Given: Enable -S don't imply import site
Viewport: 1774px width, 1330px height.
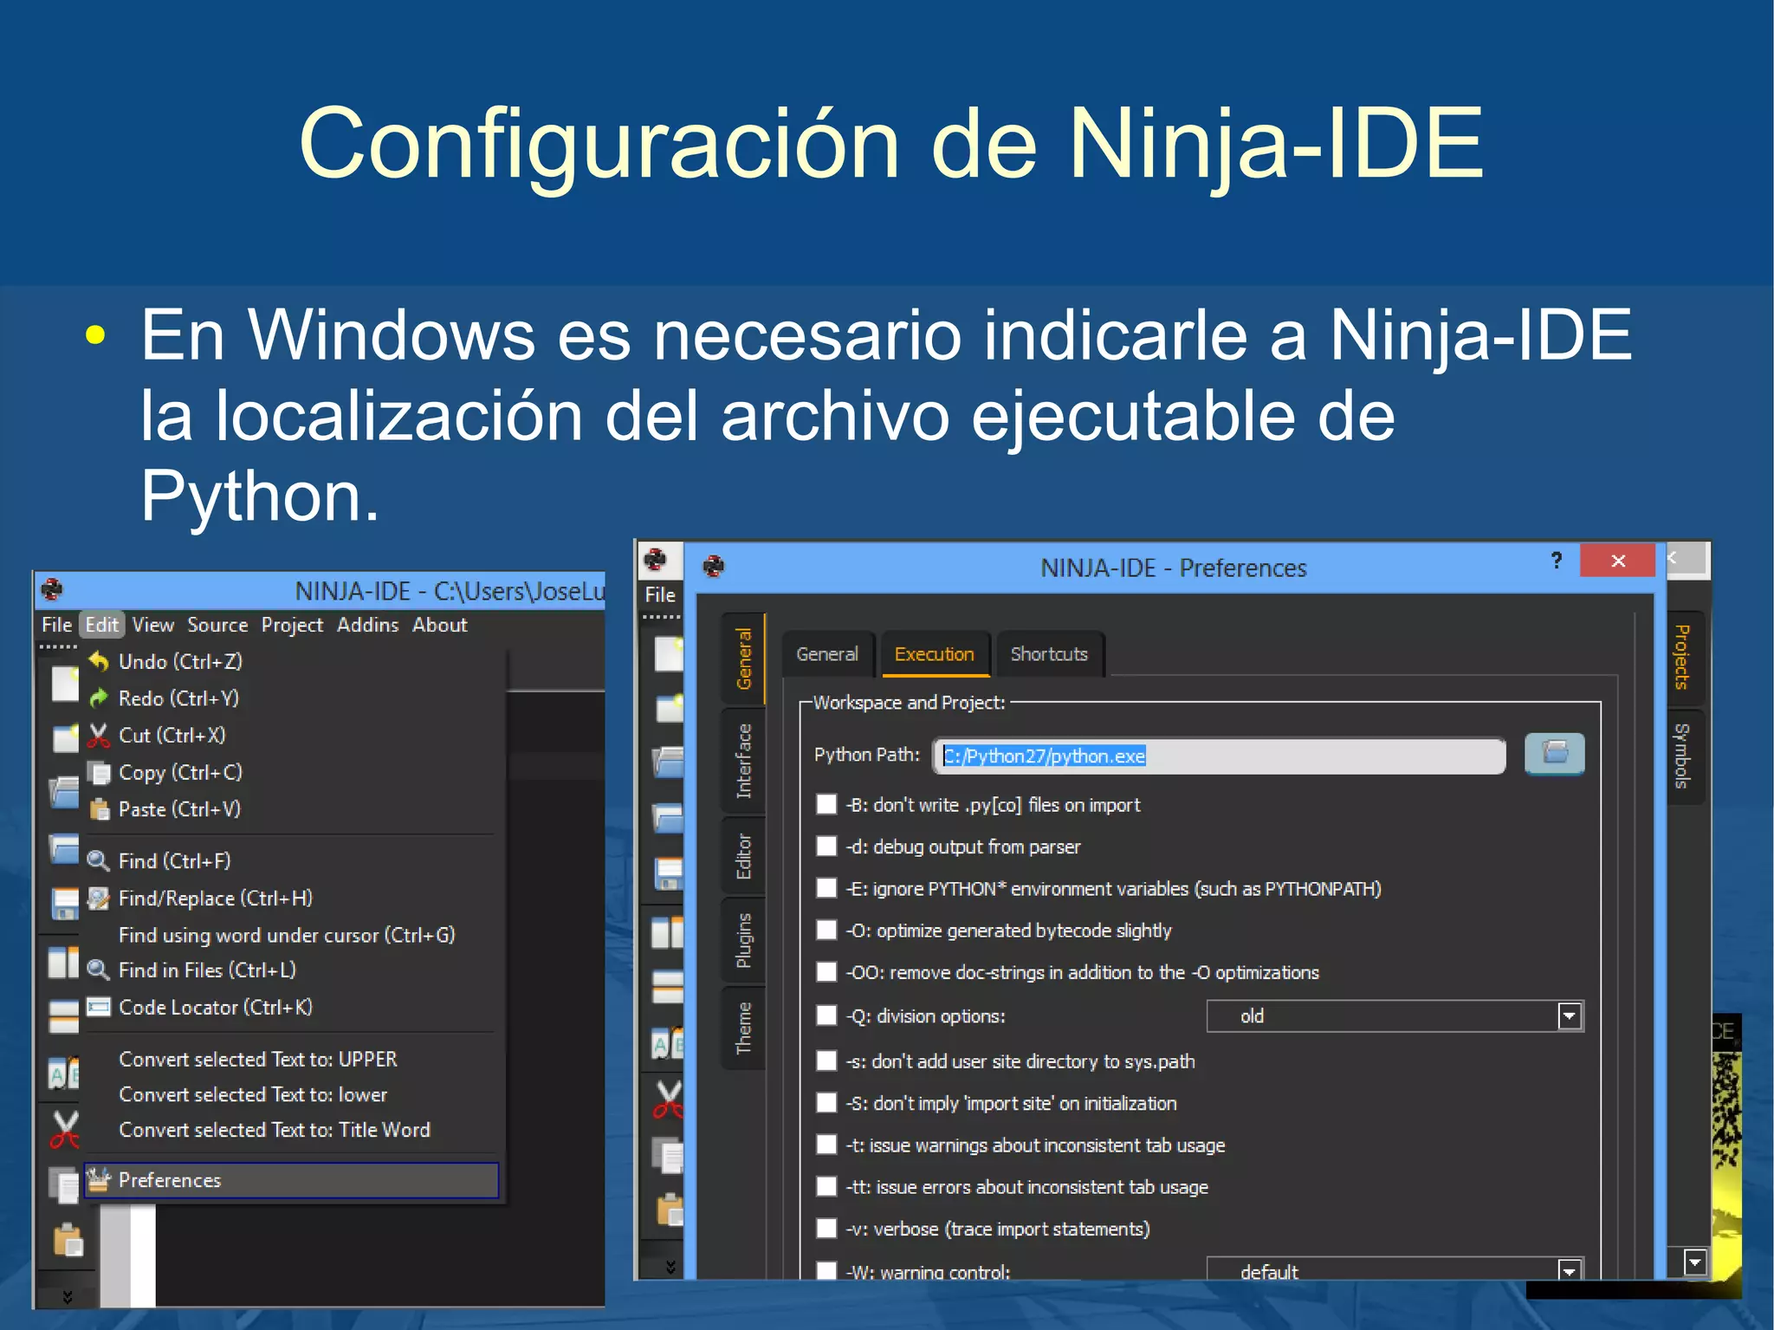Looking at the screenshot, I should click(x=826, y=1103).
